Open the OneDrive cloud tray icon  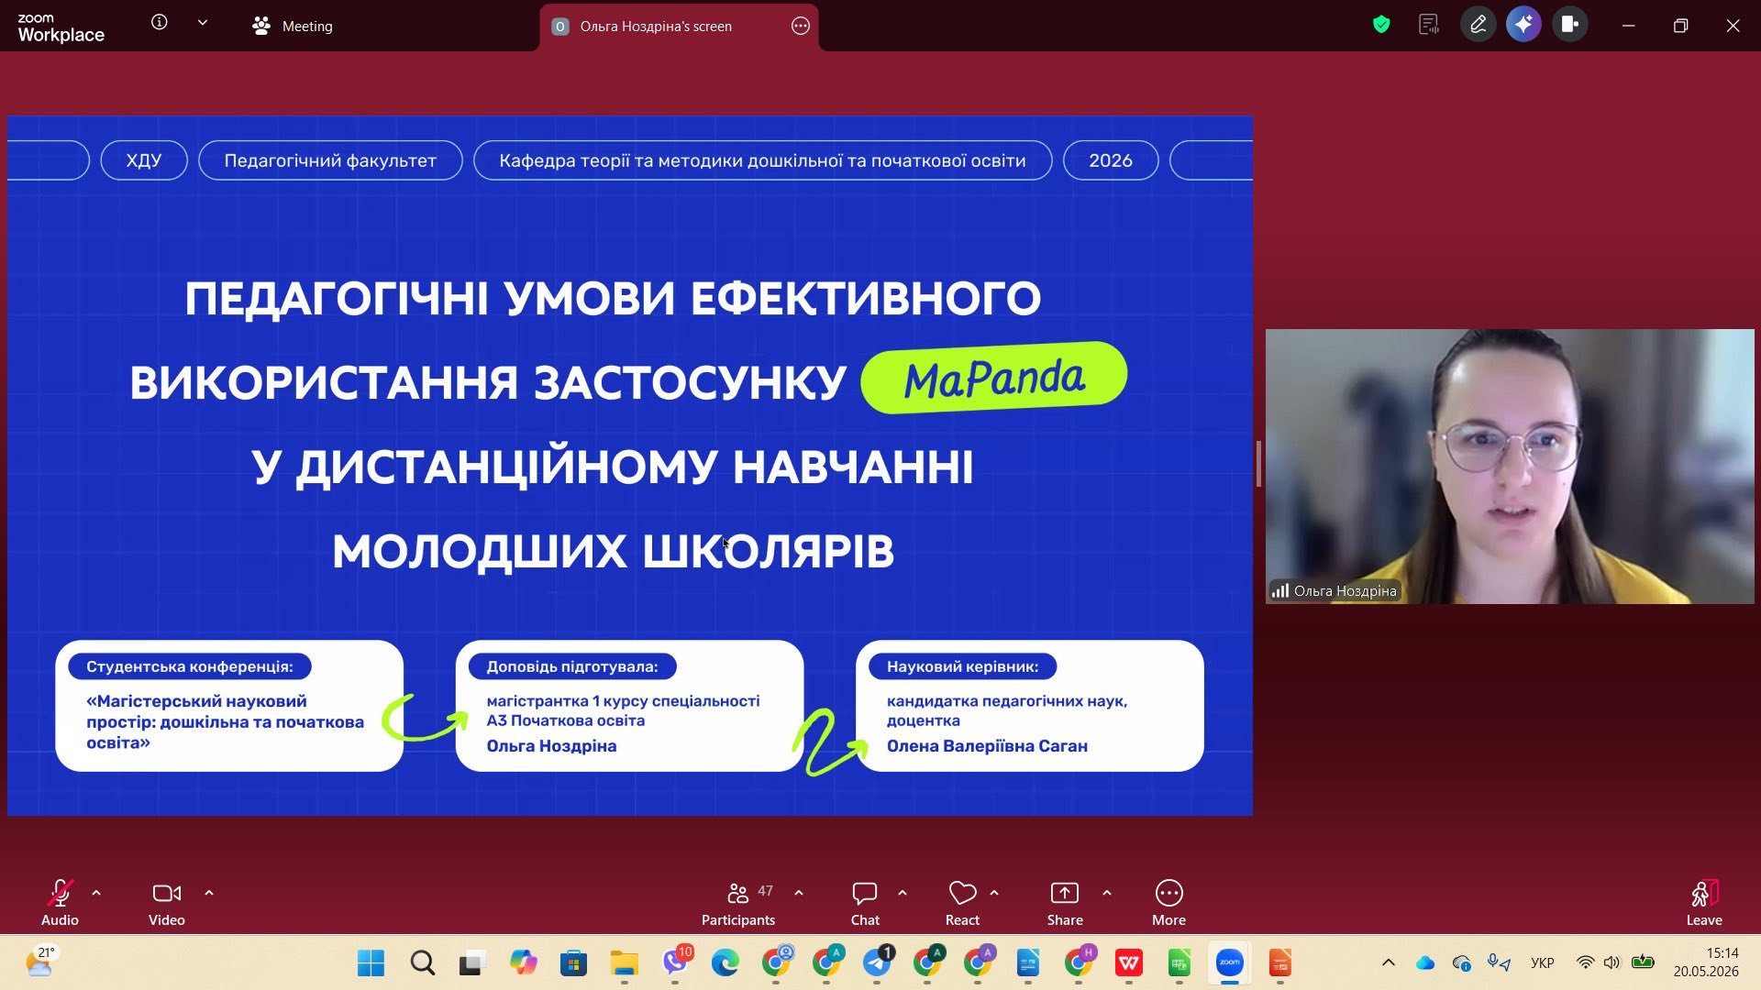click(x=1425, y=962)
